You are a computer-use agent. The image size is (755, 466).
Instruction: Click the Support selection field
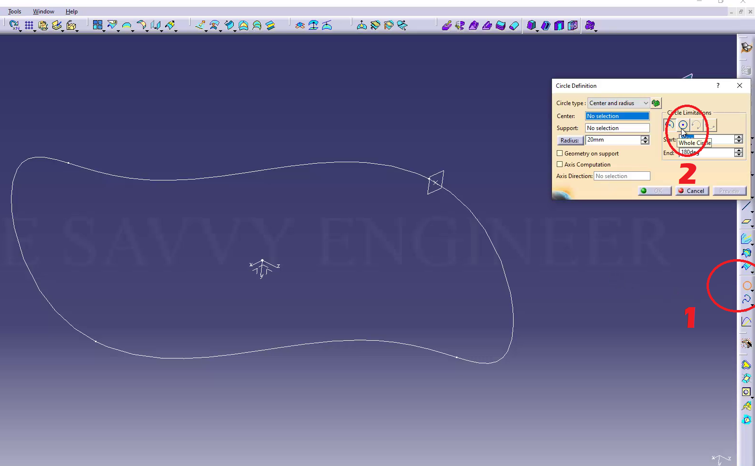pyautogui.click(x=617, y=128)
